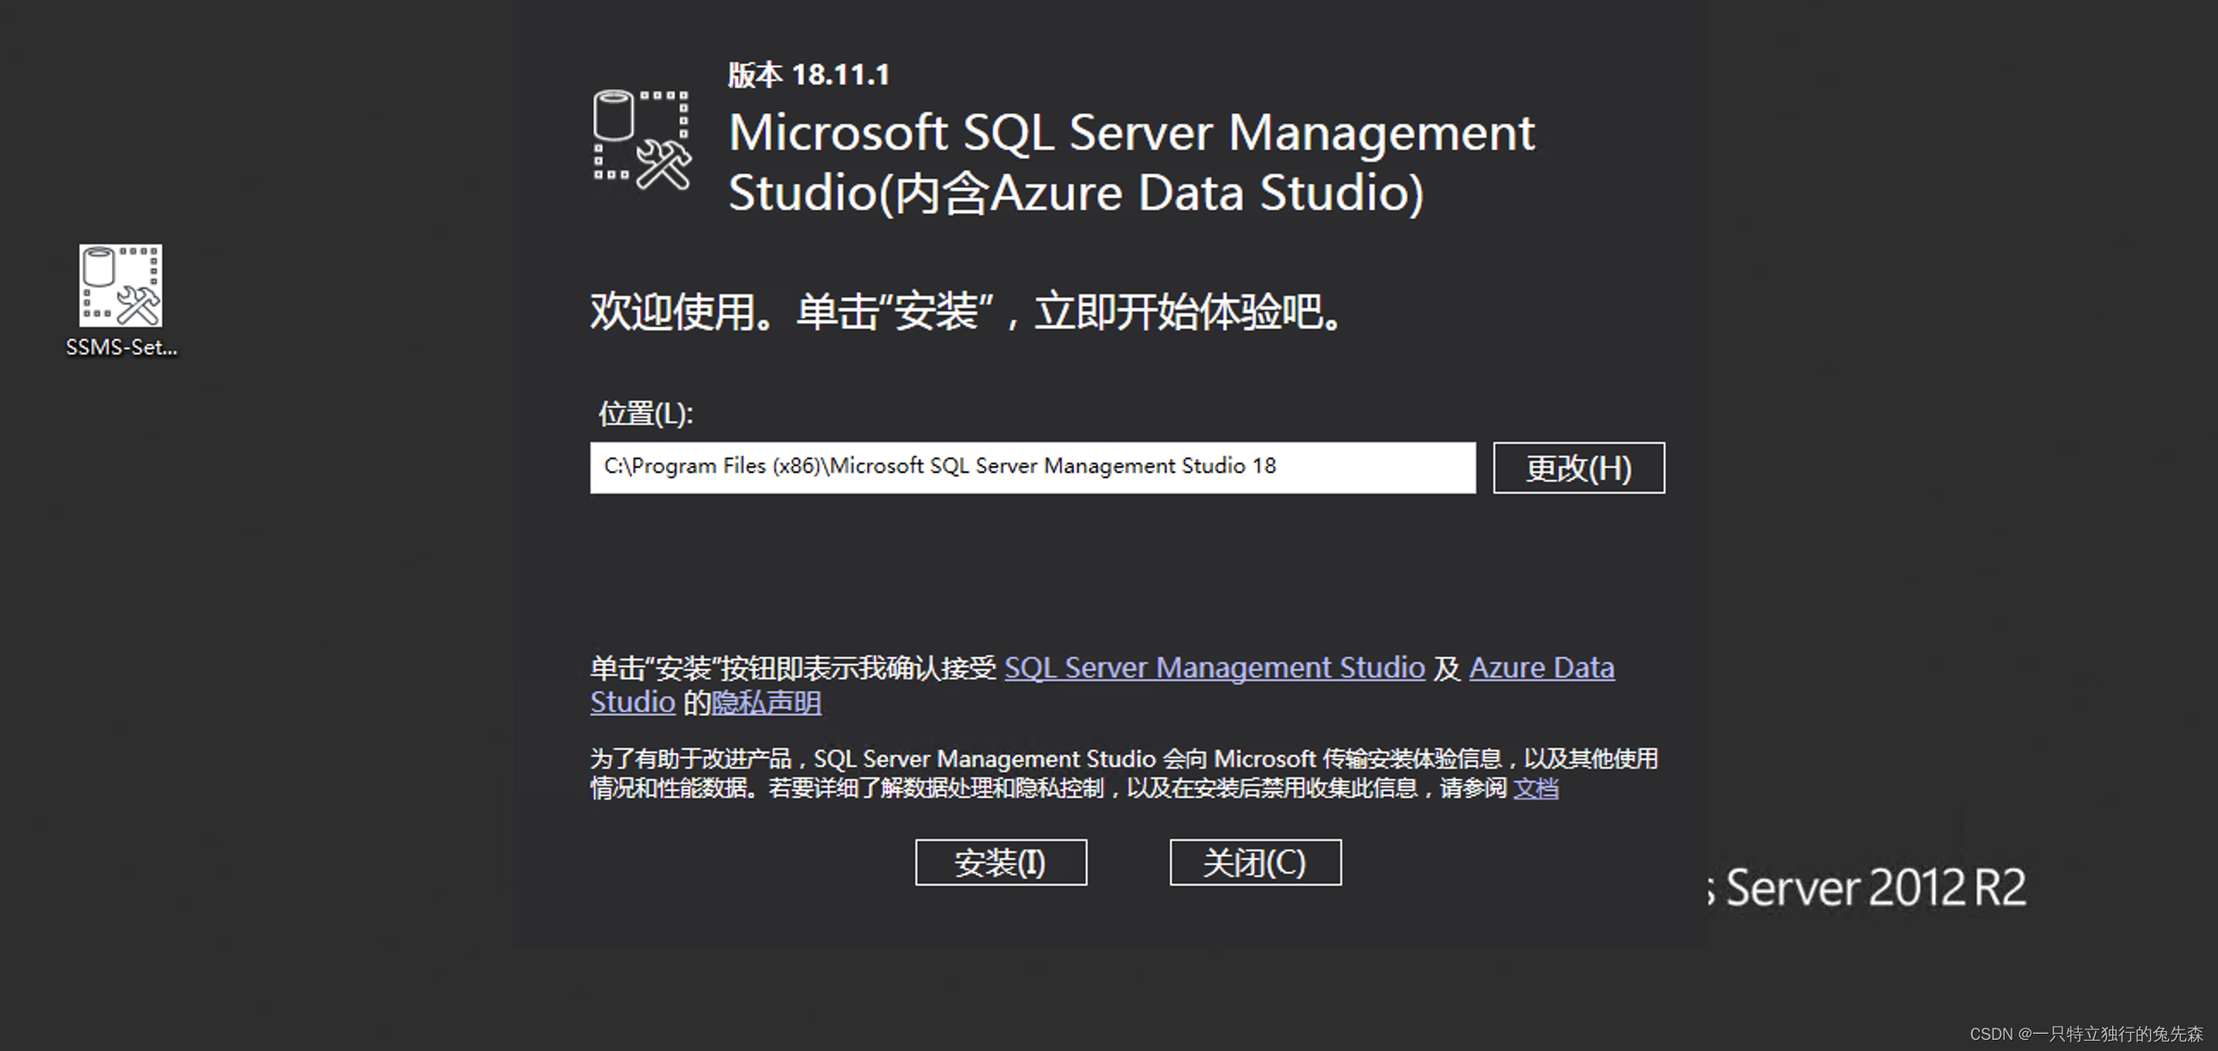Click the install location path field

pos(1032,467)
